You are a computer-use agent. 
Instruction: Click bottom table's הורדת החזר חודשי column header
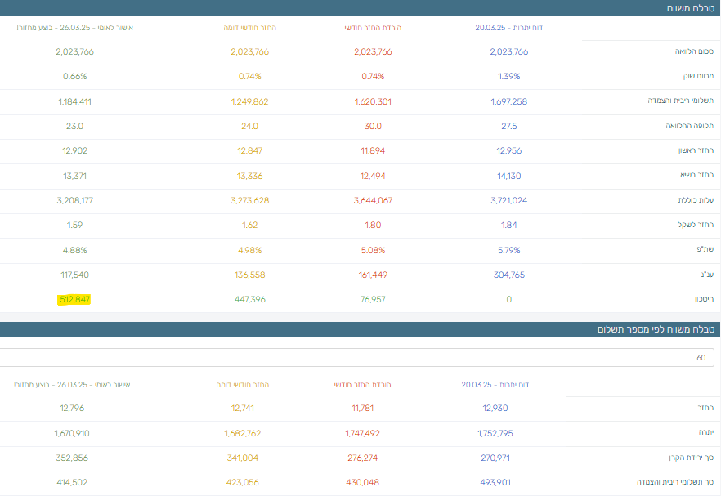click(363, 384)
